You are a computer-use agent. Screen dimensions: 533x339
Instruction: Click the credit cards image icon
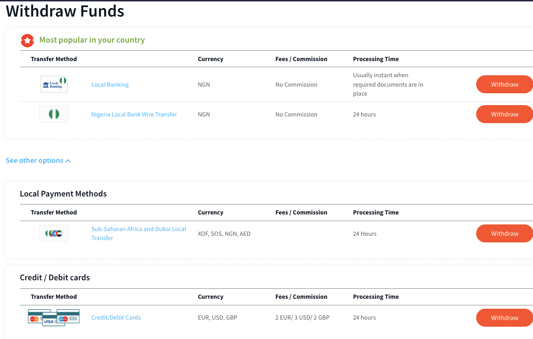pos(53,318)
